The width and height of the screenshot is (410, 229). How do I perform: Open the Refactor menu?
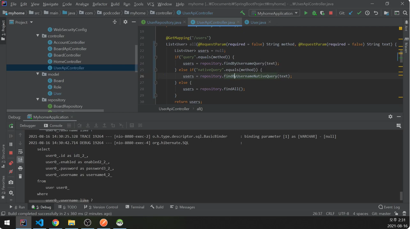(100, 4)
